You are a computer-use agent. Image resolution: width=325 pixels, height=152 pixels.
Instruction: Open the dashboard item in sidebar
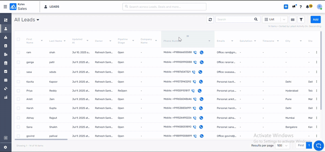click(x=6, y=20)
